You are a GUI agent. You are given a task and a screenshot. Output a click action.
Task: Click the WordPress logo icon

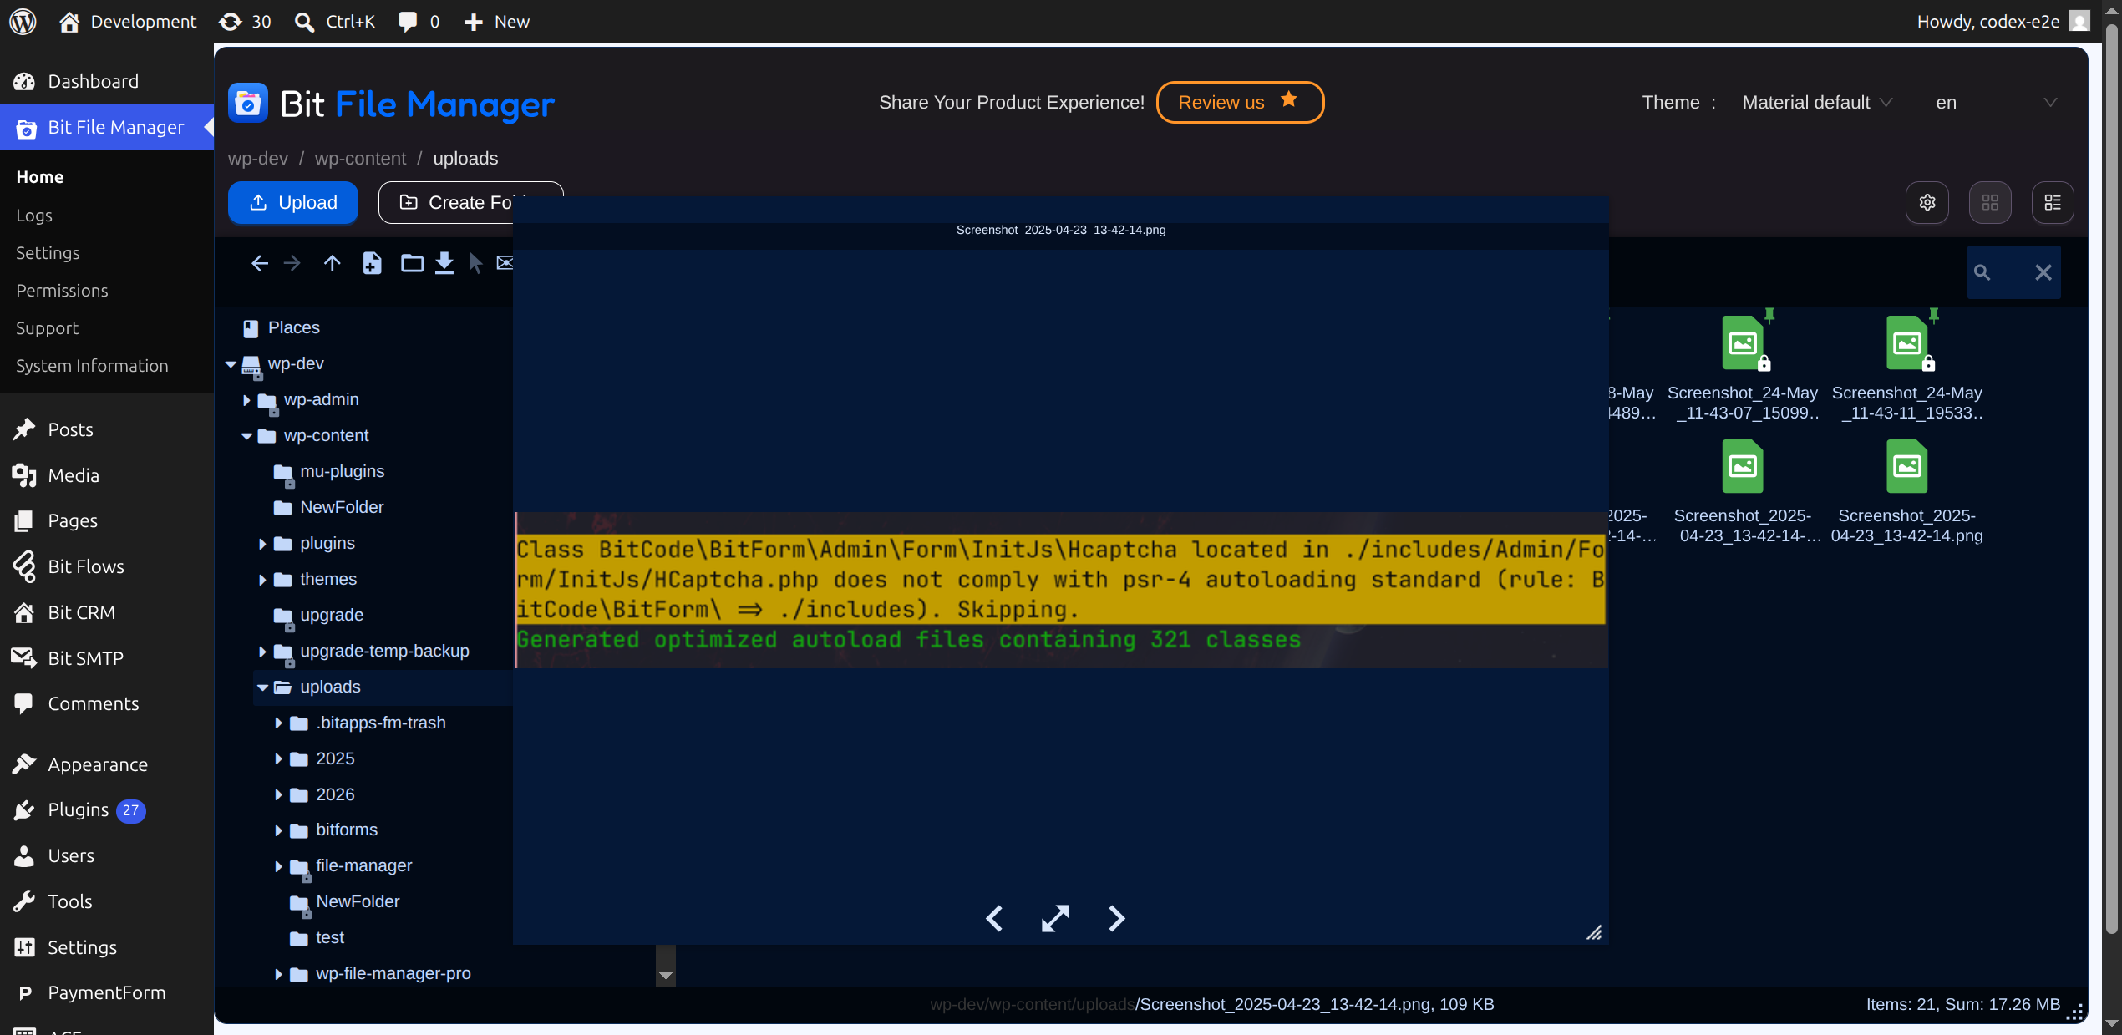23,21
